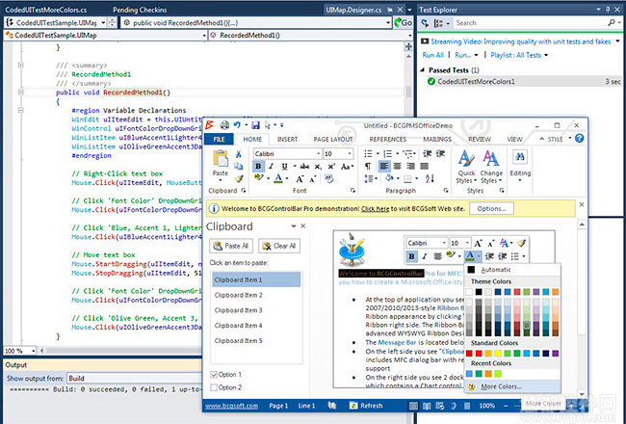Click the ribbon Grow Font icon
This screenshot has width=626, height=424.
point(300,179)
